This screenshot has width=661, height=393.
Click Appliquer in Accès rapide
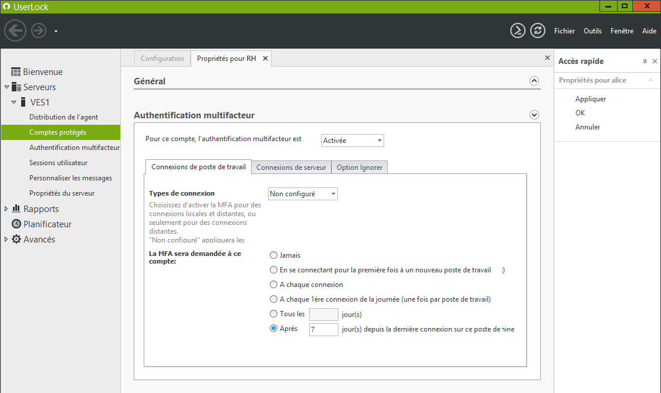click(x=591, y=99)
